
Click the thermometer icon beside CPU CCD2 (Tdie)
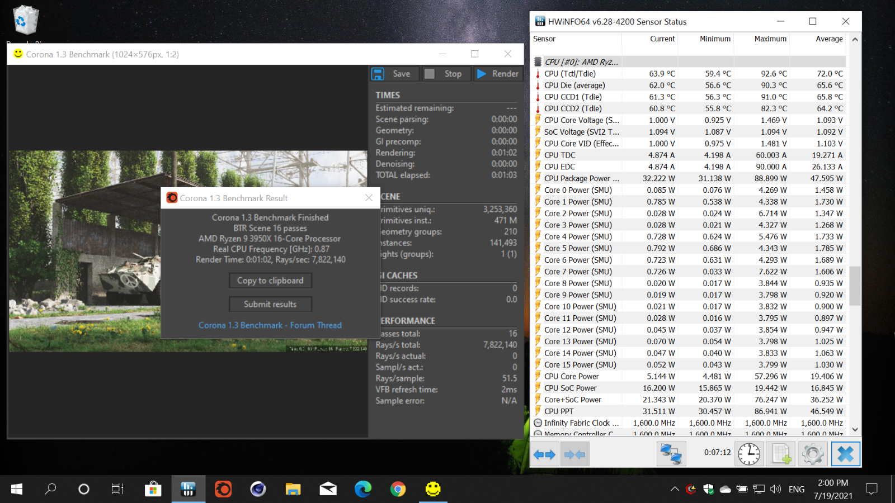coord(538,108)
